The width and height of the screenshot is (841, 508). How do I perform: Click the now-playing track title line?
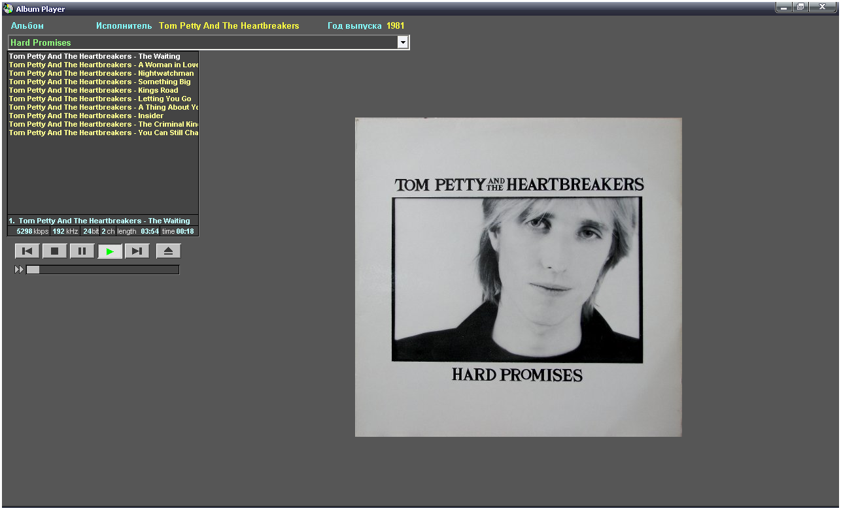coord(103,221)
